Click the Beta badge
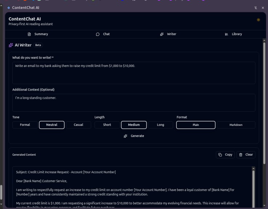Viewport: 268px width, 209px height. click(38, 45)
